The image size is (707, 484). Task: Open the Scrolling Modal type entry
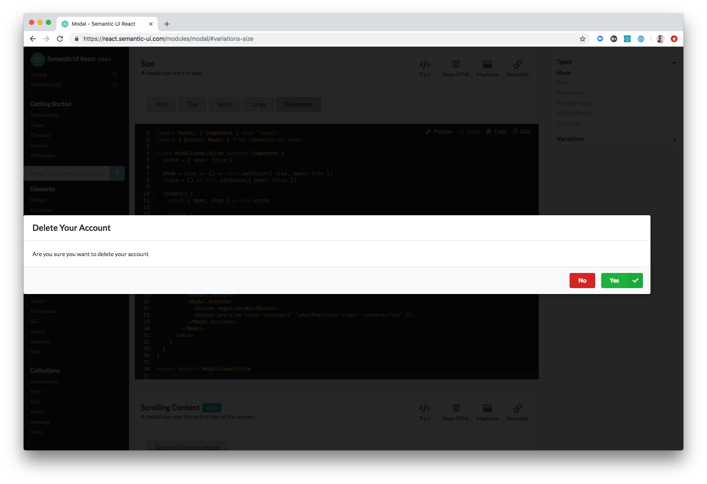(573, 103)
